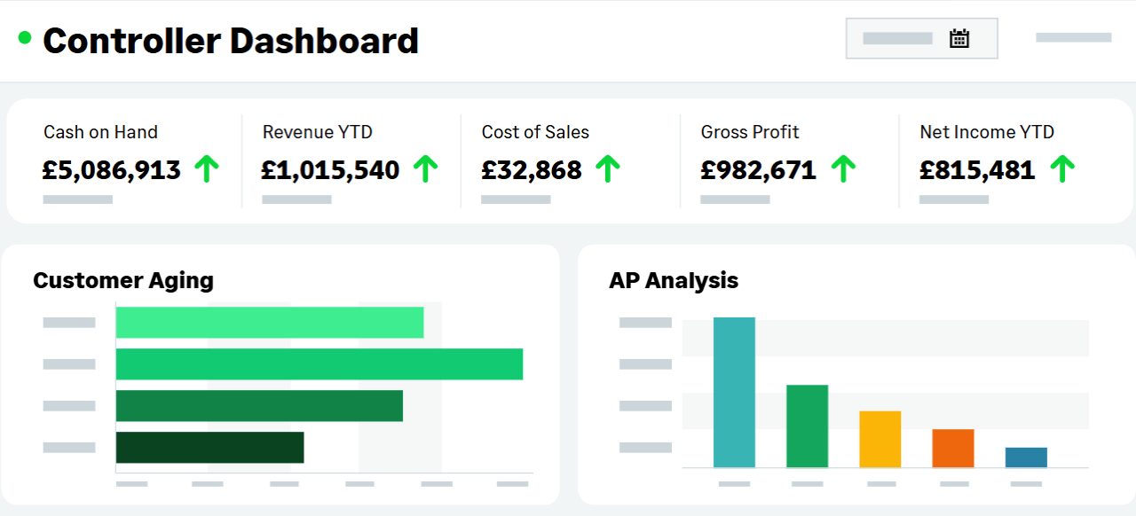Click the small blue AP Analysis bar
Screen dimensions: 1136x516
tap(1026, 457)
